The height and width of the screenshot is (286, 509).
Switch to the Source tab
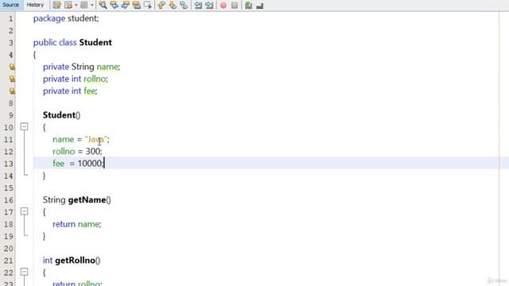point(10,5)
